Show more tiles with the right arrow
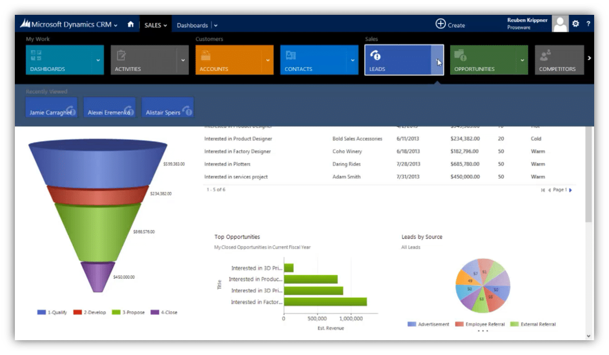609x355 pixels. point(589,58)
